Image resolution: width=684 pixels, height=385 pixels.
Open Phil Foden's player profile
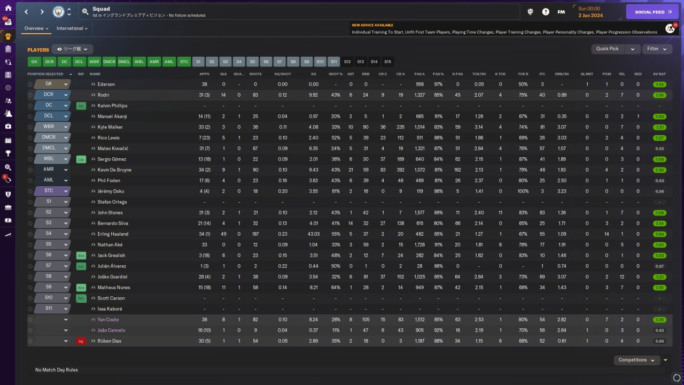click(x=109, y=181)
